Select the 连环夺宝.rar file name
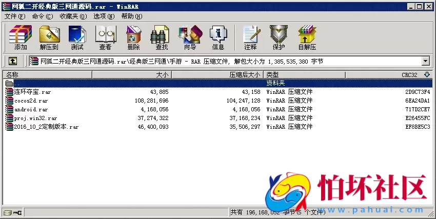This screenshot has width=436, height=219. coord(32,92)
